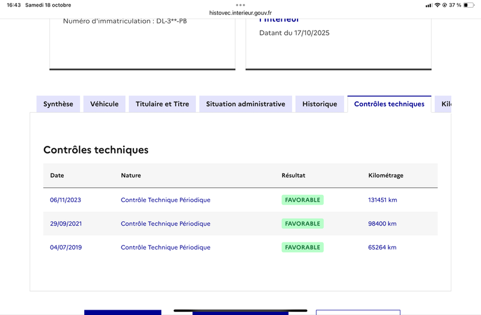Tap the three-dot multitasking icon at top

click(240, 5)
